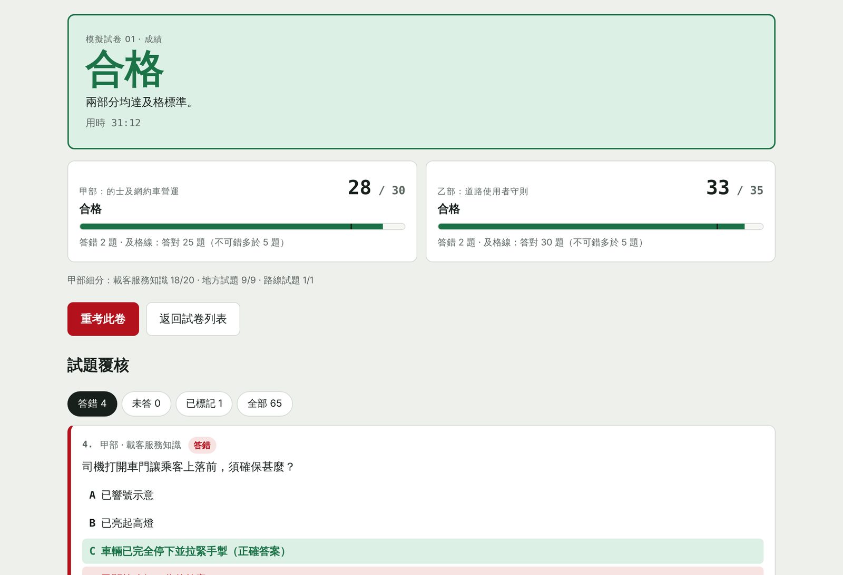
Task: Open 返回試卷列表 to return to list
Action: tap(193, 319)
